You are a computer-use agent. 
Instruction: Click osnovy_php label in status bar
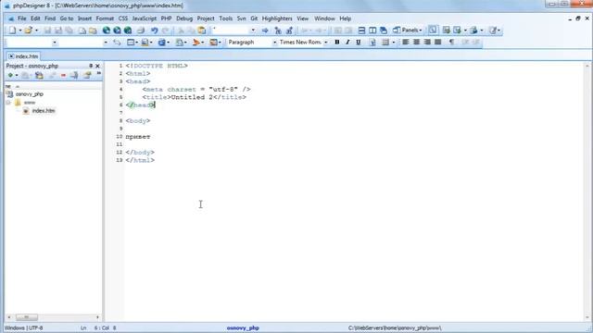[243, 328]
